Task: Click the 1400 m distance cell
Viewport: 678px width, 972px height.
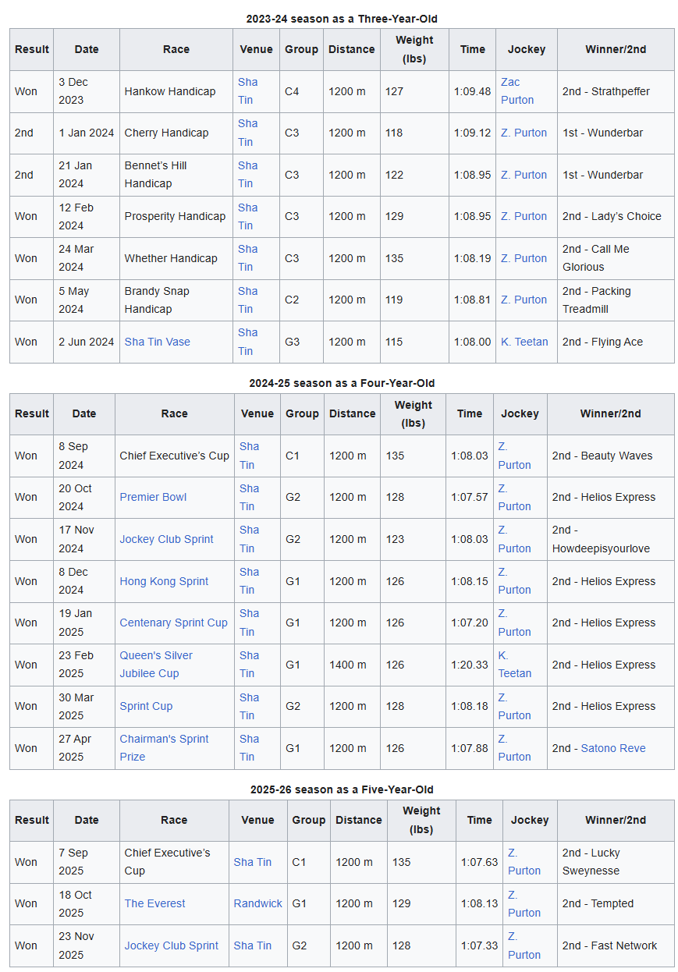Action: click(352, 665)
